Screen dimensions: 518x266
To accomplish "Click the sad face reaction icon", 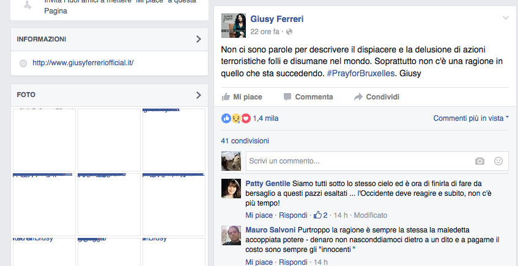I will pos(236,118).
